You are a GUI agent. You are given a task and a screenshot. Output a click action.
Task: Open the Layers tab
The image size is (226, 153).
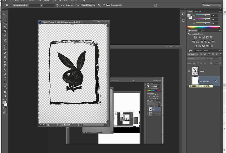[190, 51]
